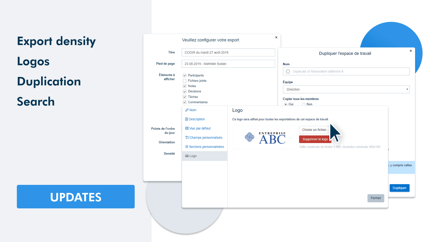This screenshot has height=242, width=431.
Task: Toggle the Notes checkbox
Action: tap(185, 86)
